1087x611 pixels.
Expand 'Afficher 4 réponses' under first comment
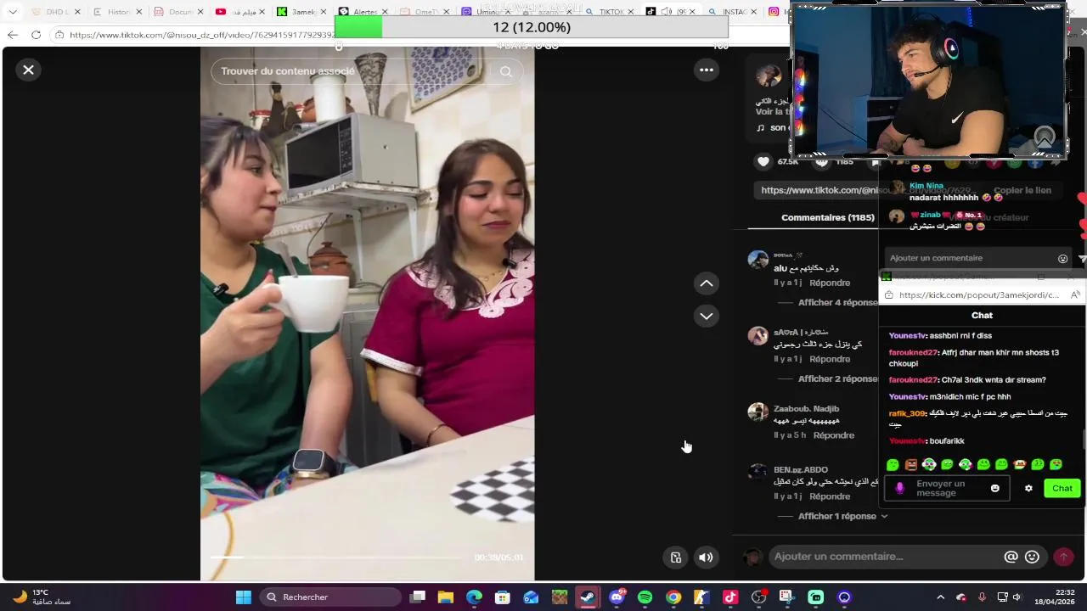(837, 302)
